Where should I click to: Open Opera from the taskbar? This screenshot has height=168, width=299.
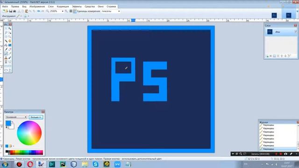30,164
